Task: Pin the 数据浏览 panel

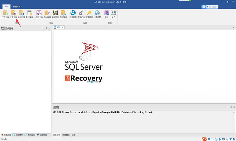Action: [x=46, y=28]
